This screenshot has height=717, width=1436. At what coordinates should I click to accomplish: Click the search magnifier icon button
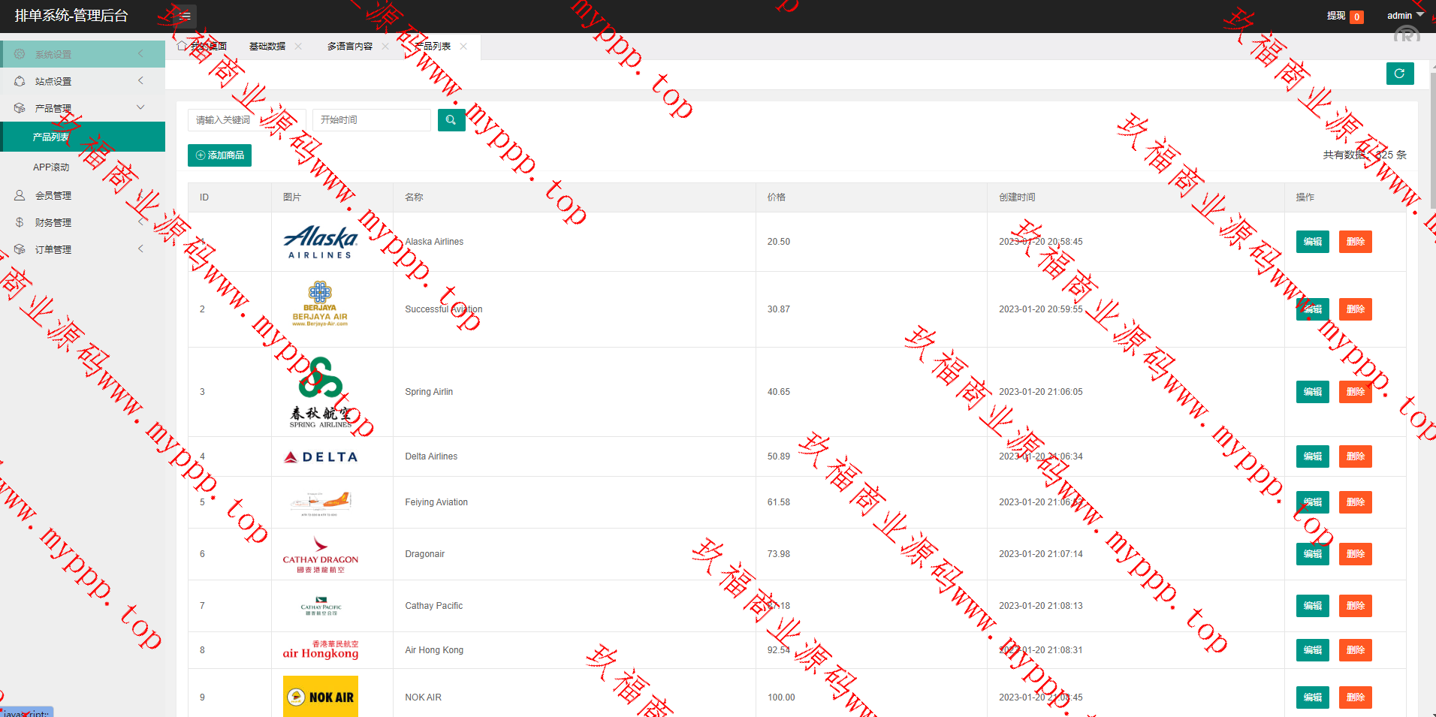point(451,120)
